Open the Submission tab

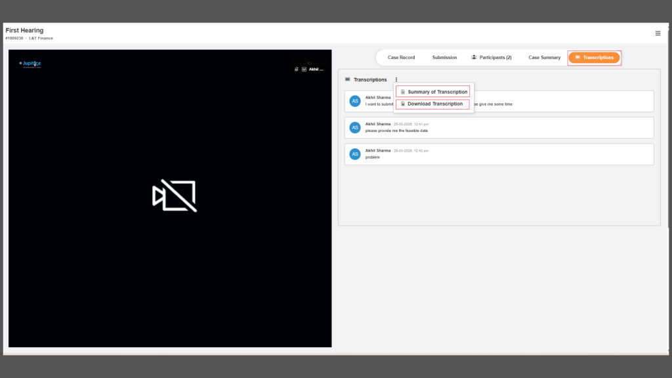coord(444,58)
